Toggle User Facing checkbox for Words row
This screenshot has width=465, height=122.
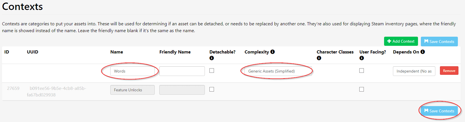pos(362,71)
